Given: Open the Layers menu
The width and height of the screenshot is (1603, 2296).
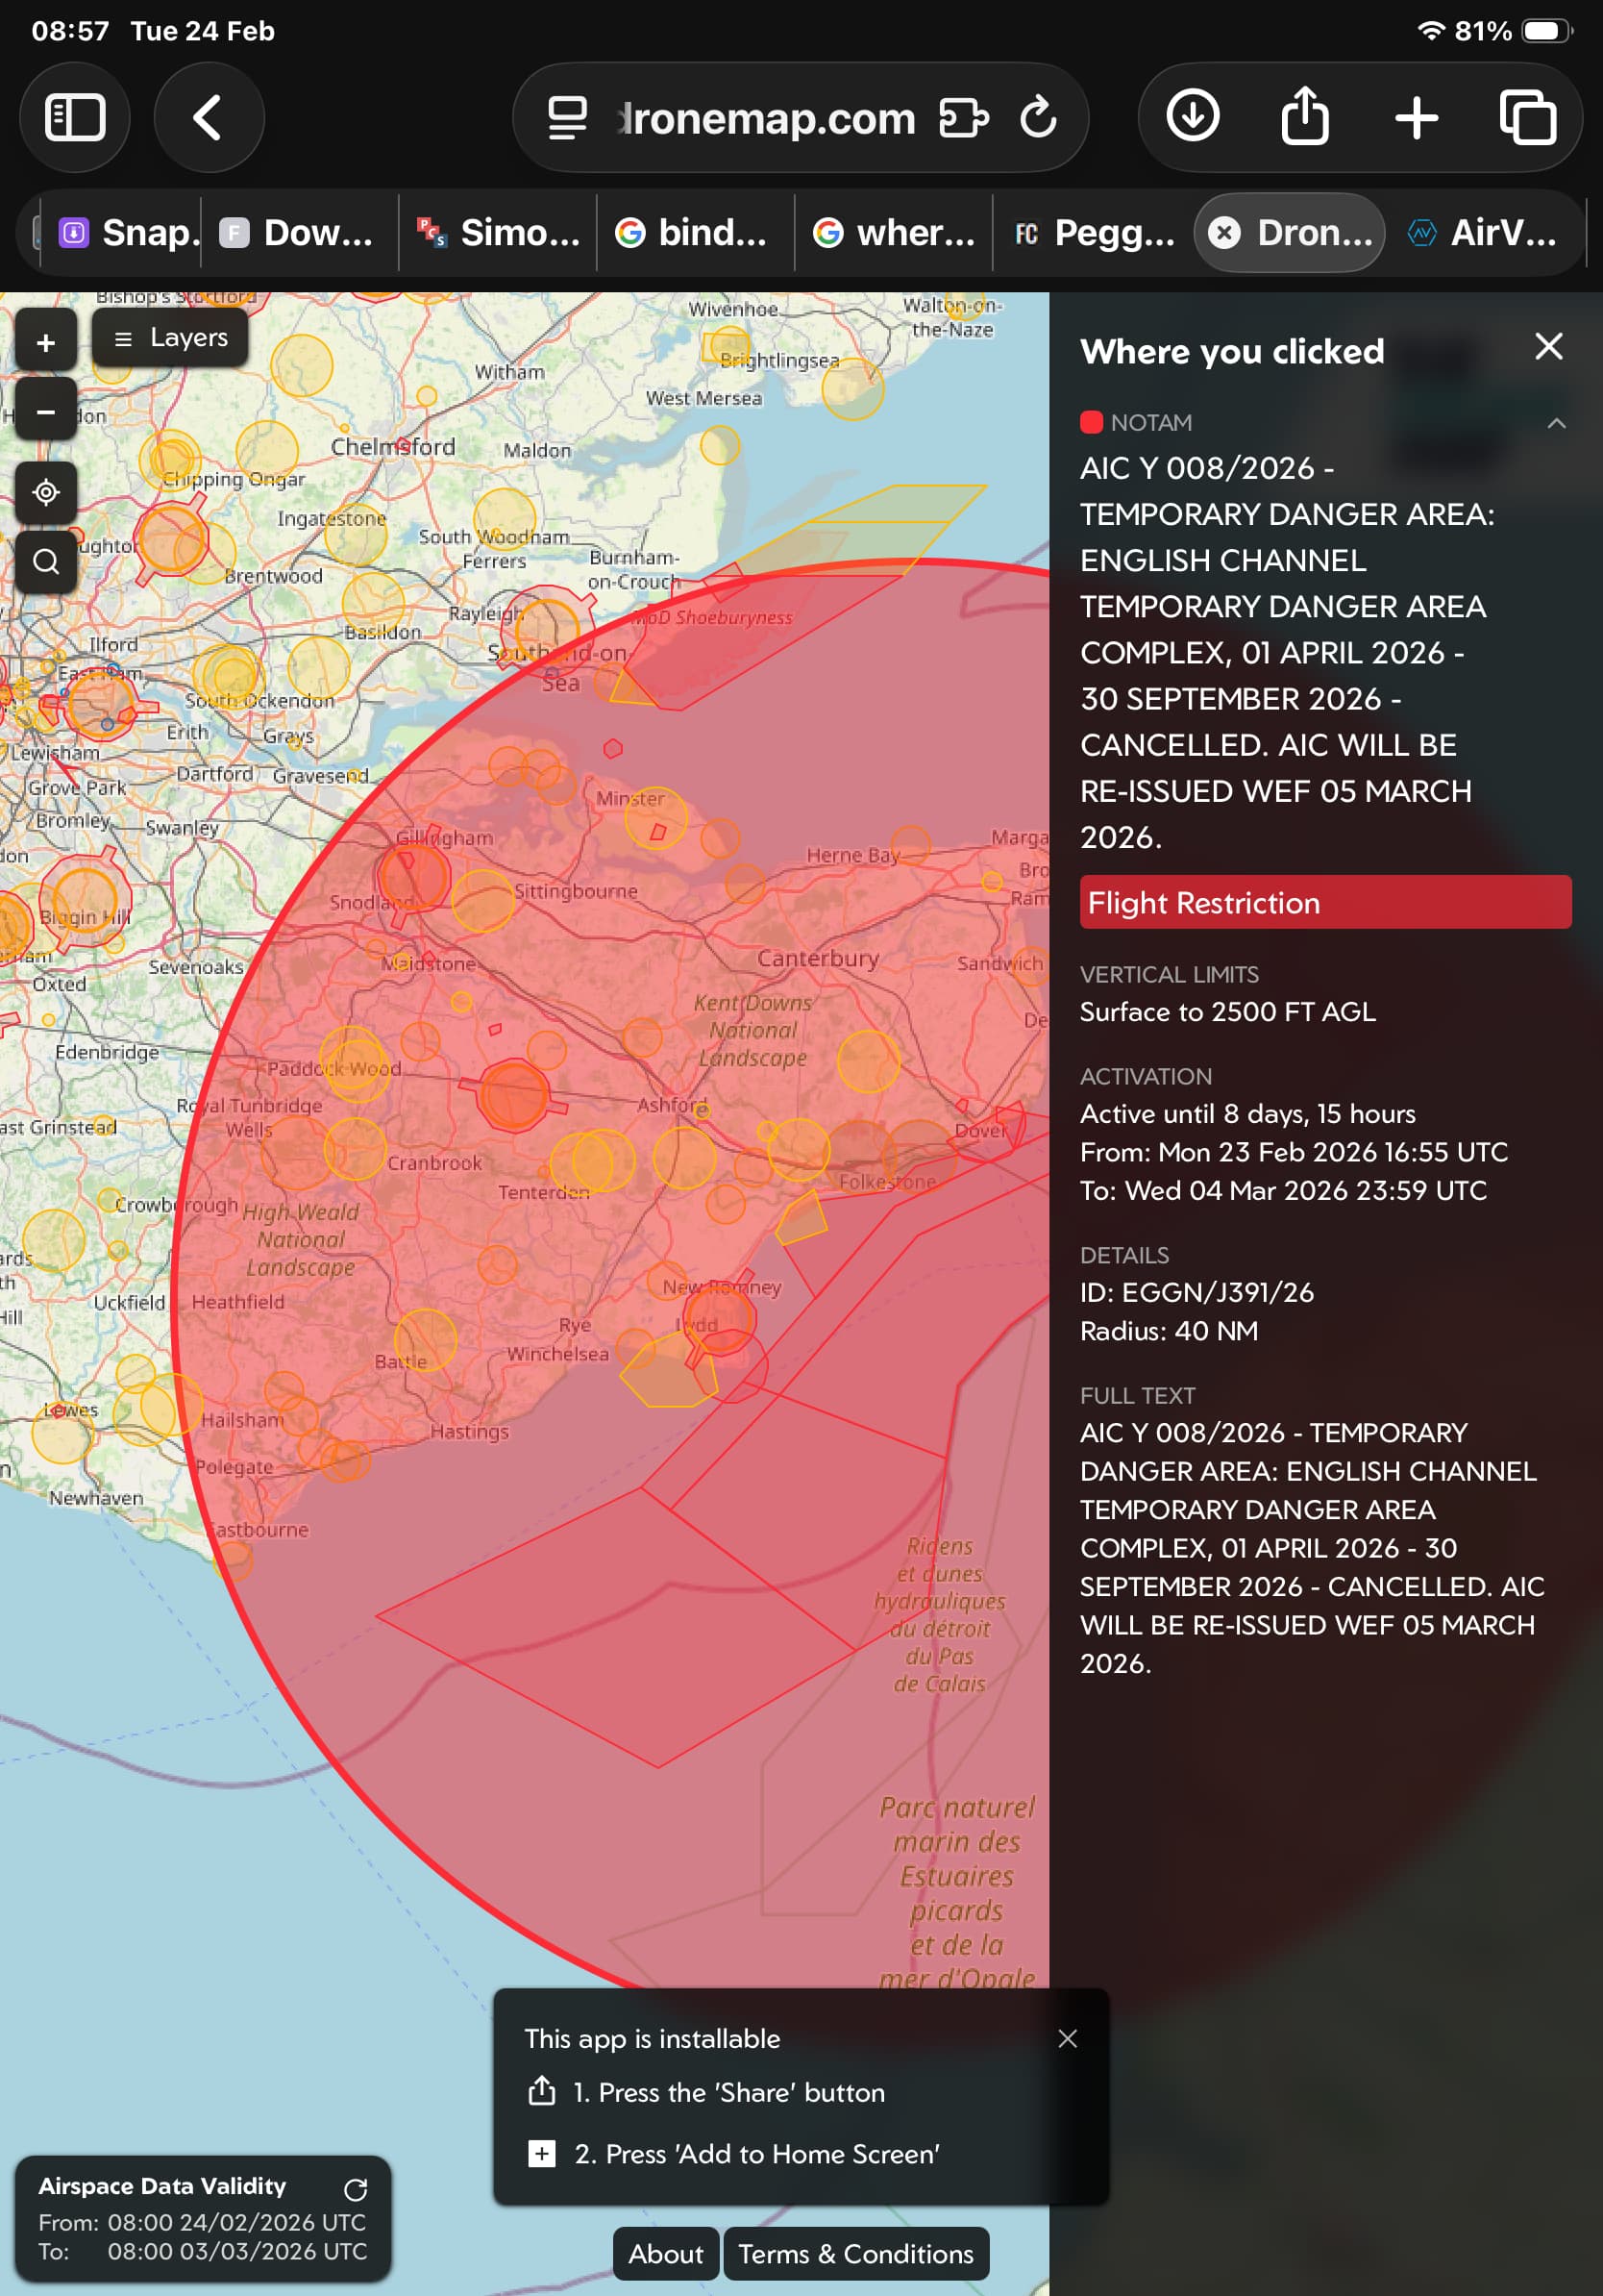Looking at the screenshot, I should point(171,338).
